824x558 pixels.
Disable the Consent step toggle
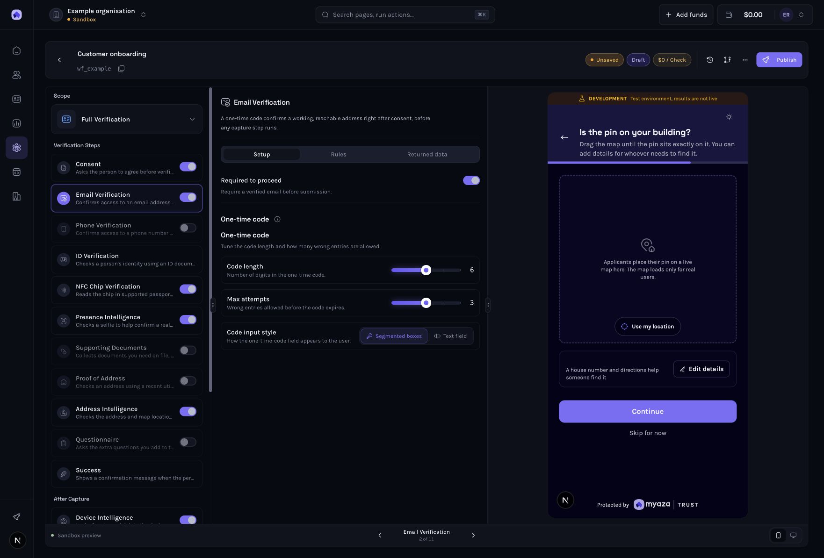click(x=188, y=167)
